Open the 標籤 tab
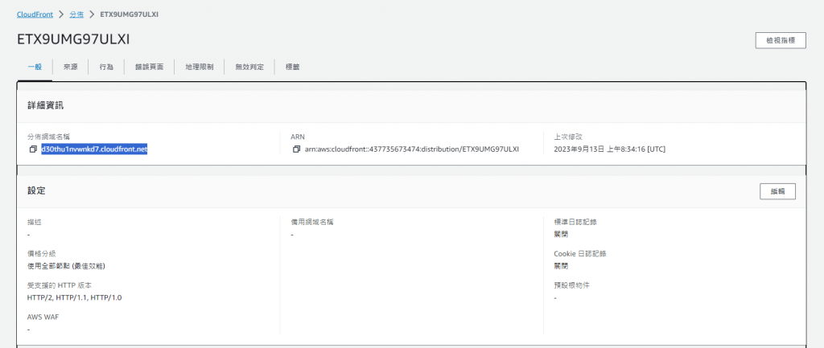The width and height of the screenshot is (824, 348). [x=293, y=68]
